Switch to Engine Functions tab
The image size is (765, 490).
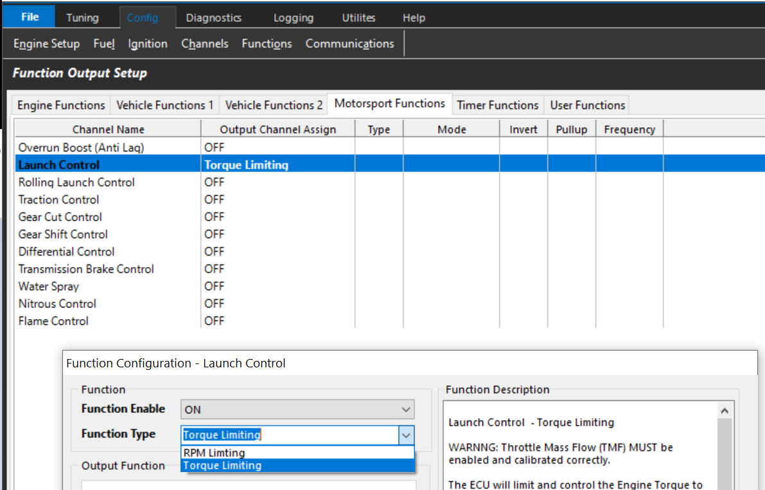click(x=61, y=105)
